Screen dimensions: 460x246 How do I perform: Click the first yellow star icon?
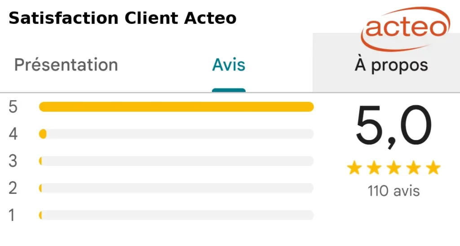click(354, 168)
